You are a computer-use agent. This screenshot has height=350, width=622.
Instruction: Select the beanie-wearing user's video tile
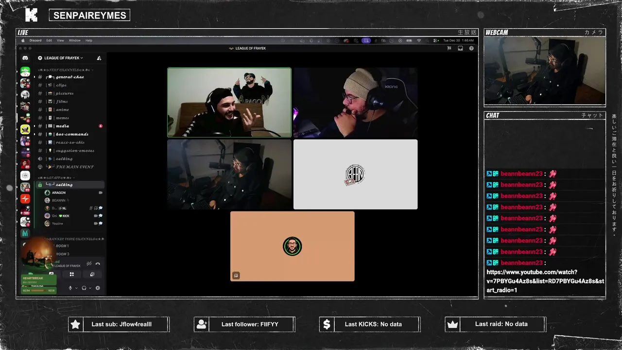[355, 103]
